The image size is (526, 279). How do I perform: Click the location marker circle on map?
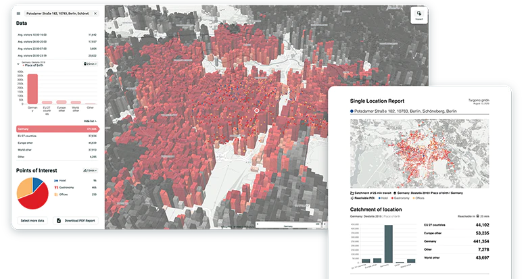(257, 110)
